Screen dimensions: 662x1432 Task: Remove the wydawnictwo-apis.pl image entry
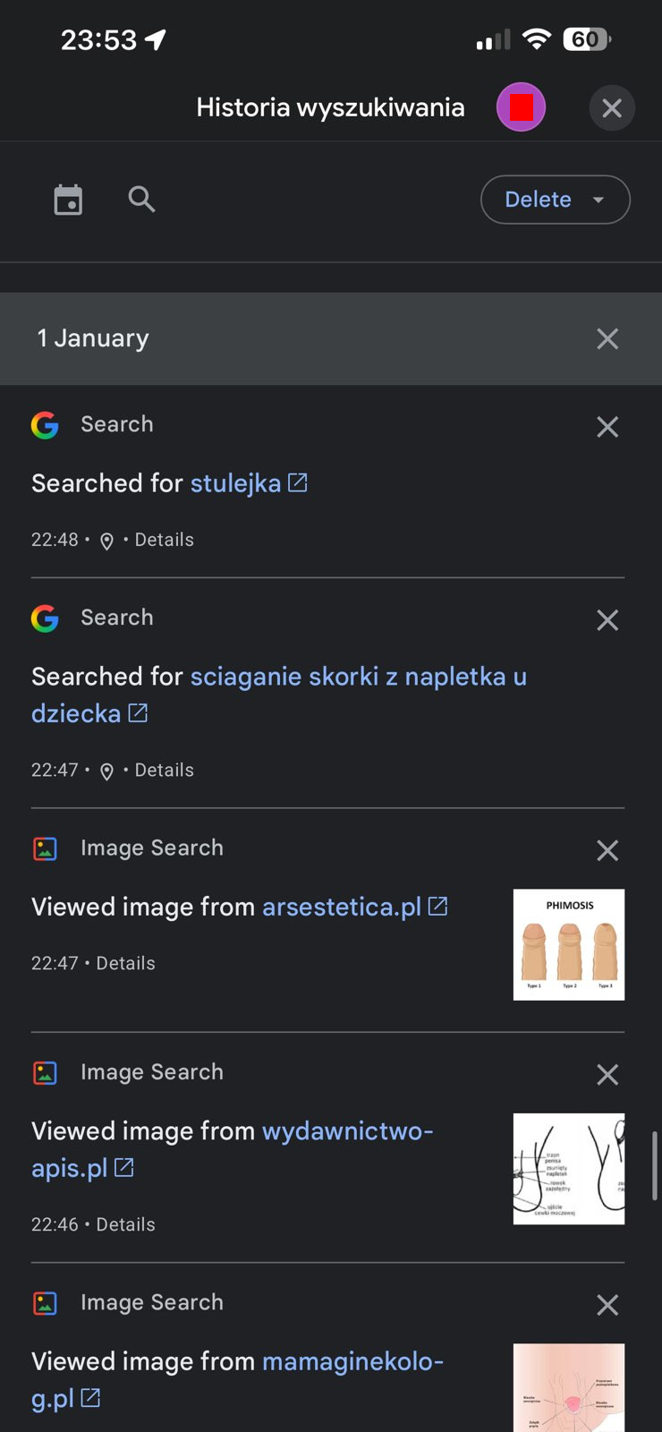607,1074
